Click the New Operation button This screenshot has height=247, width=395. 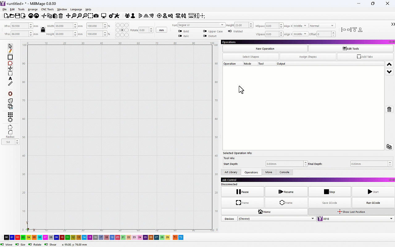click(x=265, y=48)
